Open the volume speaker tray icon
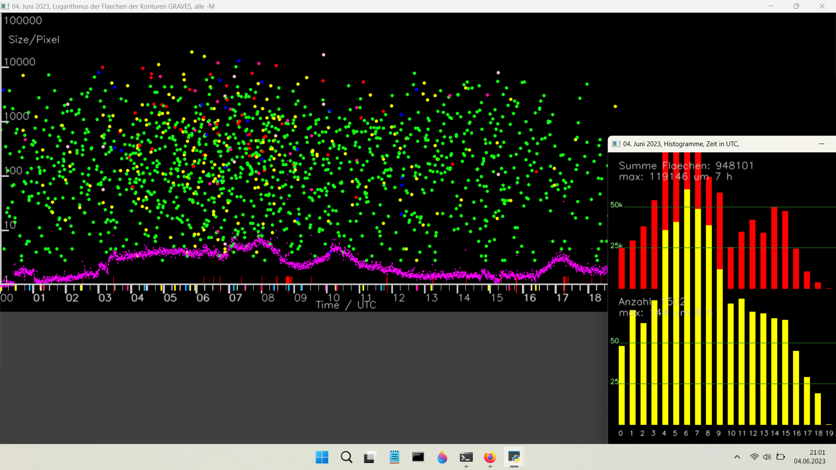The width and height of the screenshot is (836, 470). pos(767,457)
